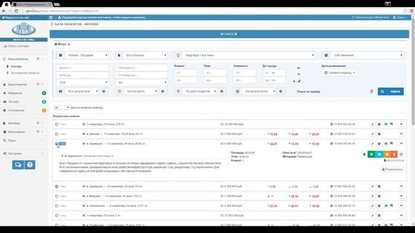This screenshot has height=233, width=415.
Task: Select 'Москва' under База объектов
Action: tap(16, 66)
